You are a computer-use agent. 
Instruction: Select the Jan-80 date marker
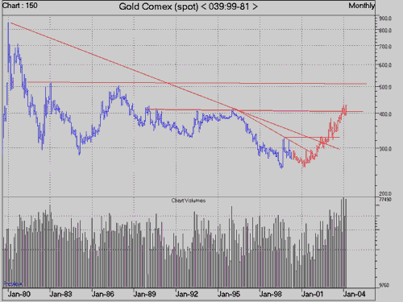[x=19, y=294]
